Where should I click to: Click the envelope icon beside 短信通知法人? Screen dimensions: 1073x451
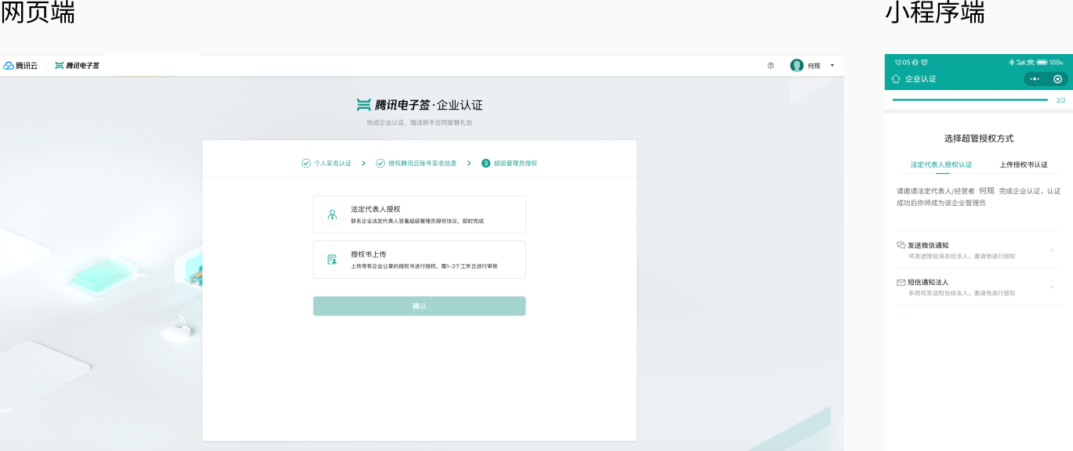[x=901, y=282]
